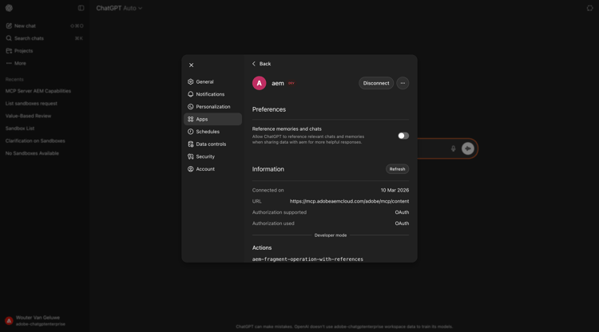Select the Apps settings tab

[x=212, y=119]
